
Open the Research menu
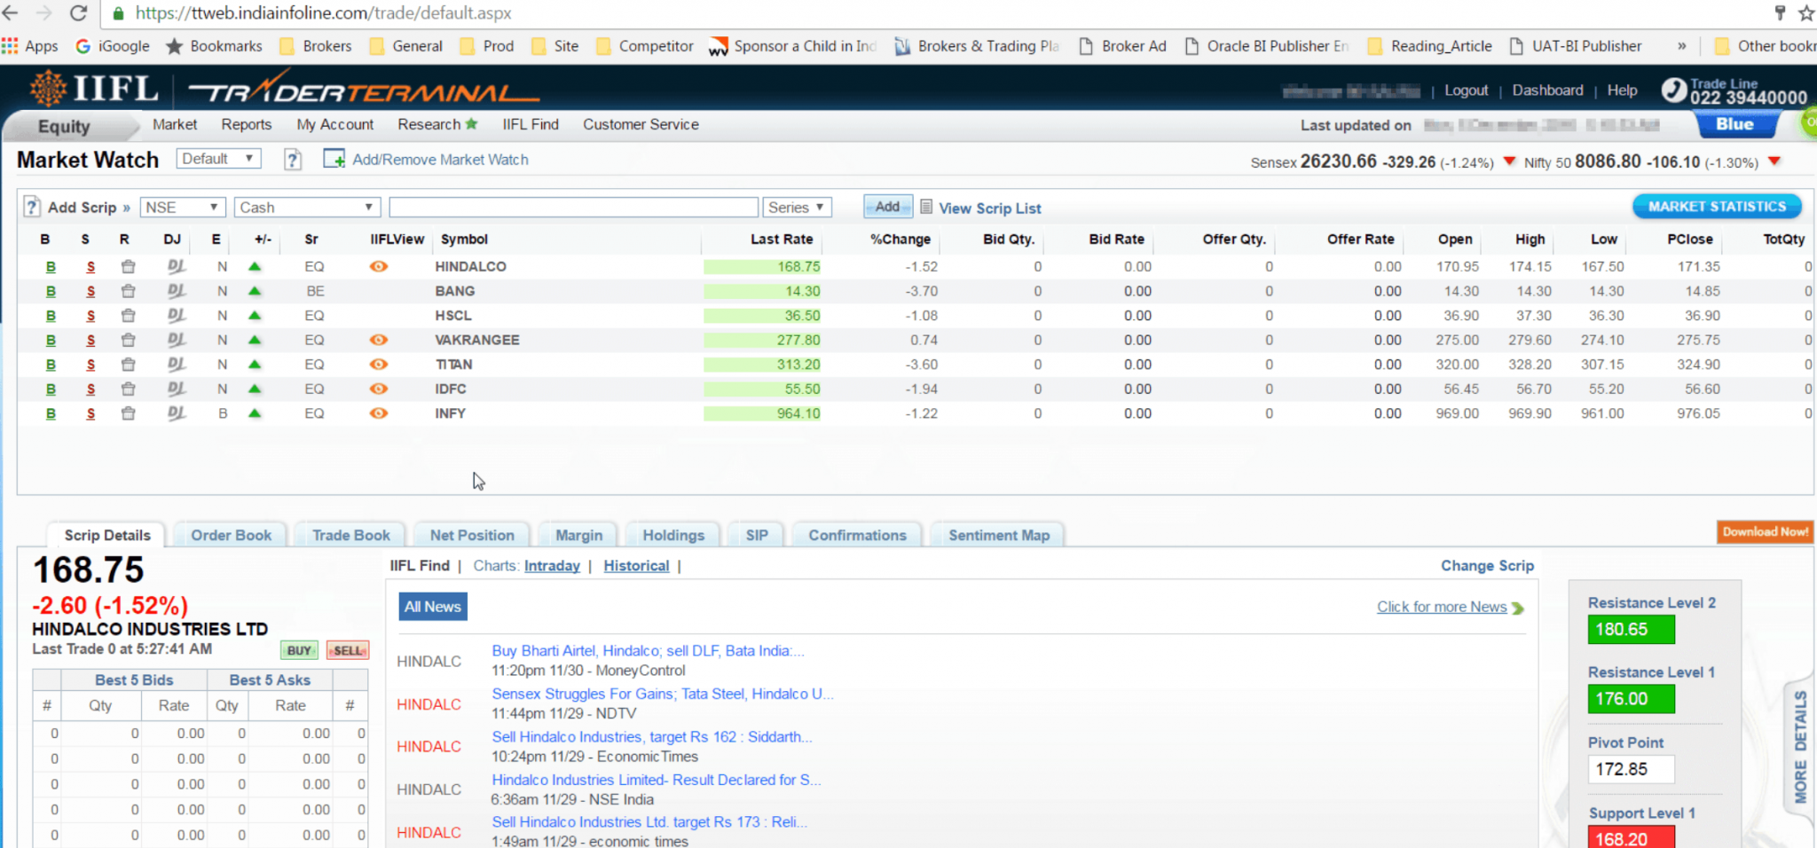point(437,124)
